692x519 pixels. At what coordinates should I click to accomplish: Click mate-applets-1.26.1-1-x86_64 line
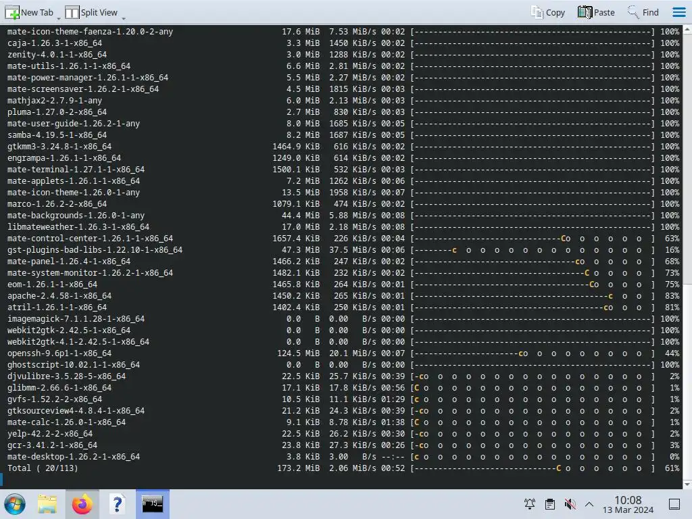click(74, 181)
